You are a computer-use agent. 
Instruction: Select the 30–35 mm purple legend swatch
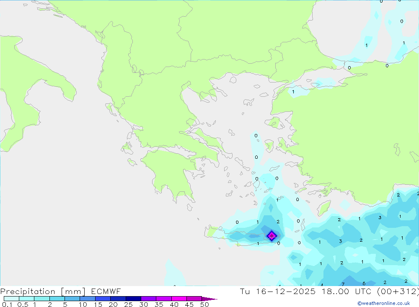148,299
